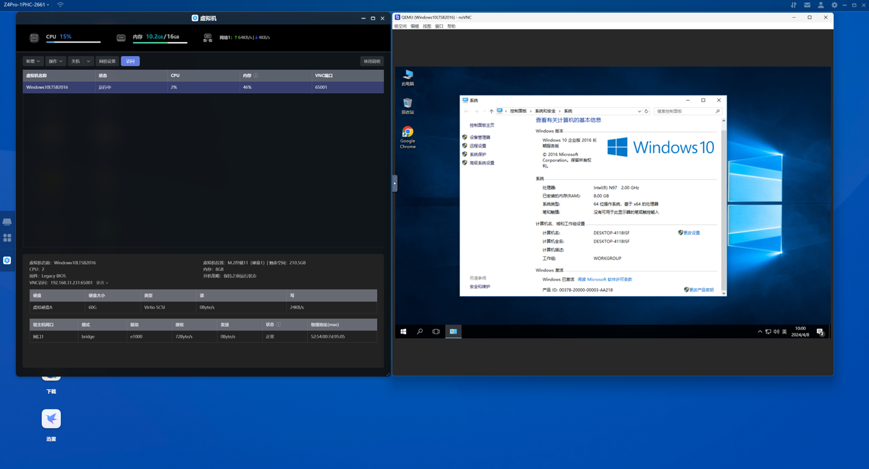869x469 pixels.
Task: Click the 使用说明 button
Action: point(371,61)
